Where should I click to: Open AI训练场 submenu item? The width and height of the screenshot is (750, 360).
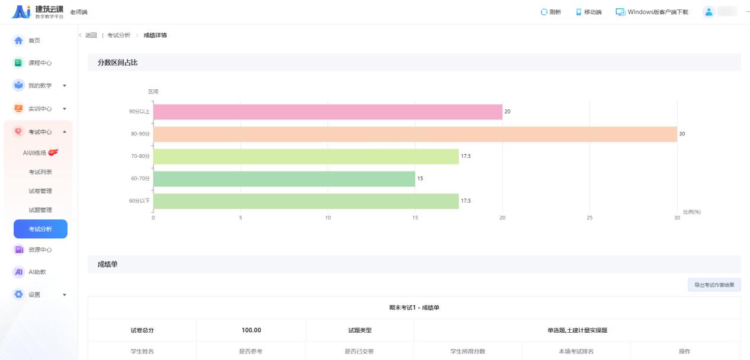coord(40,153)
